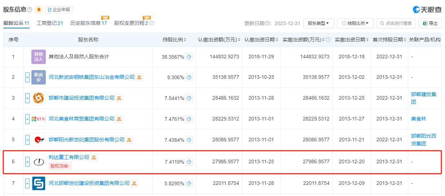Expand the 河北邯郸世纪建设投资集团 row
The width and height of the screenshot is (445, 196).
click(27, 183)
